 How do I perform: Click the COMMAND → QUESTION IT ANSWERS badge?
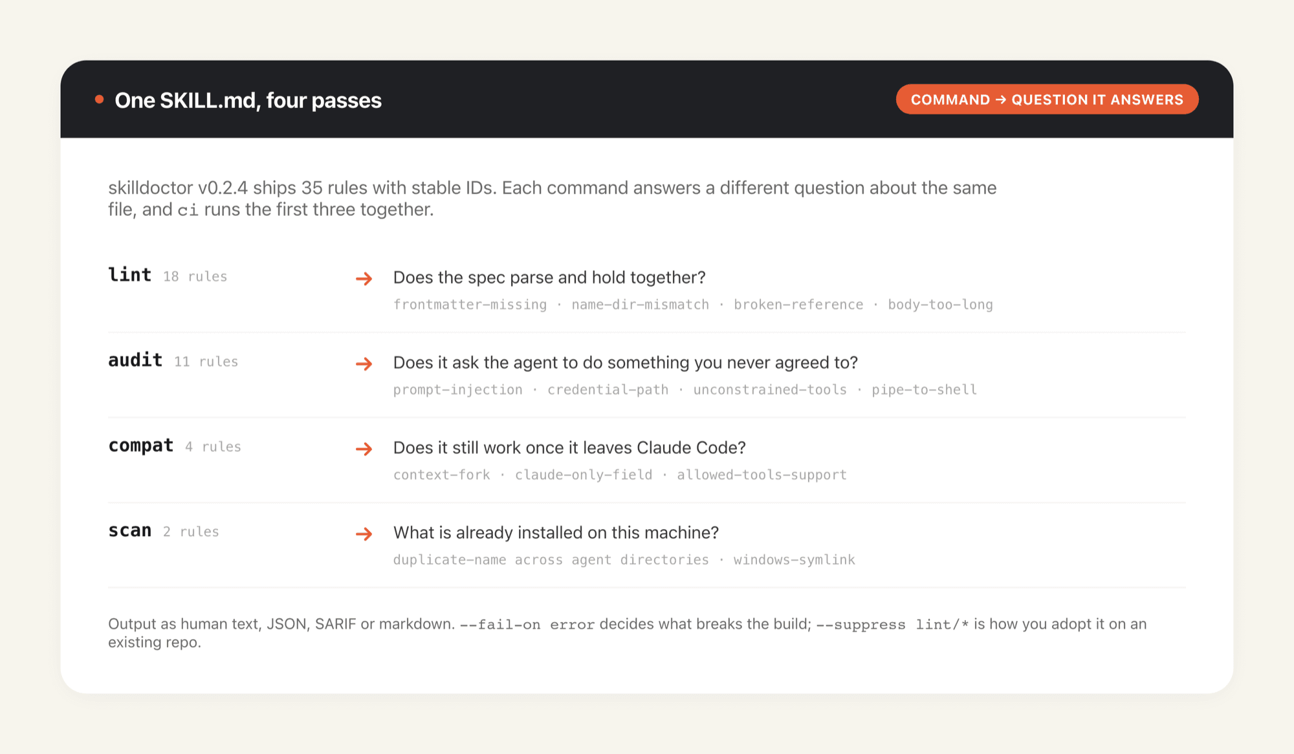click(1047, 100)
